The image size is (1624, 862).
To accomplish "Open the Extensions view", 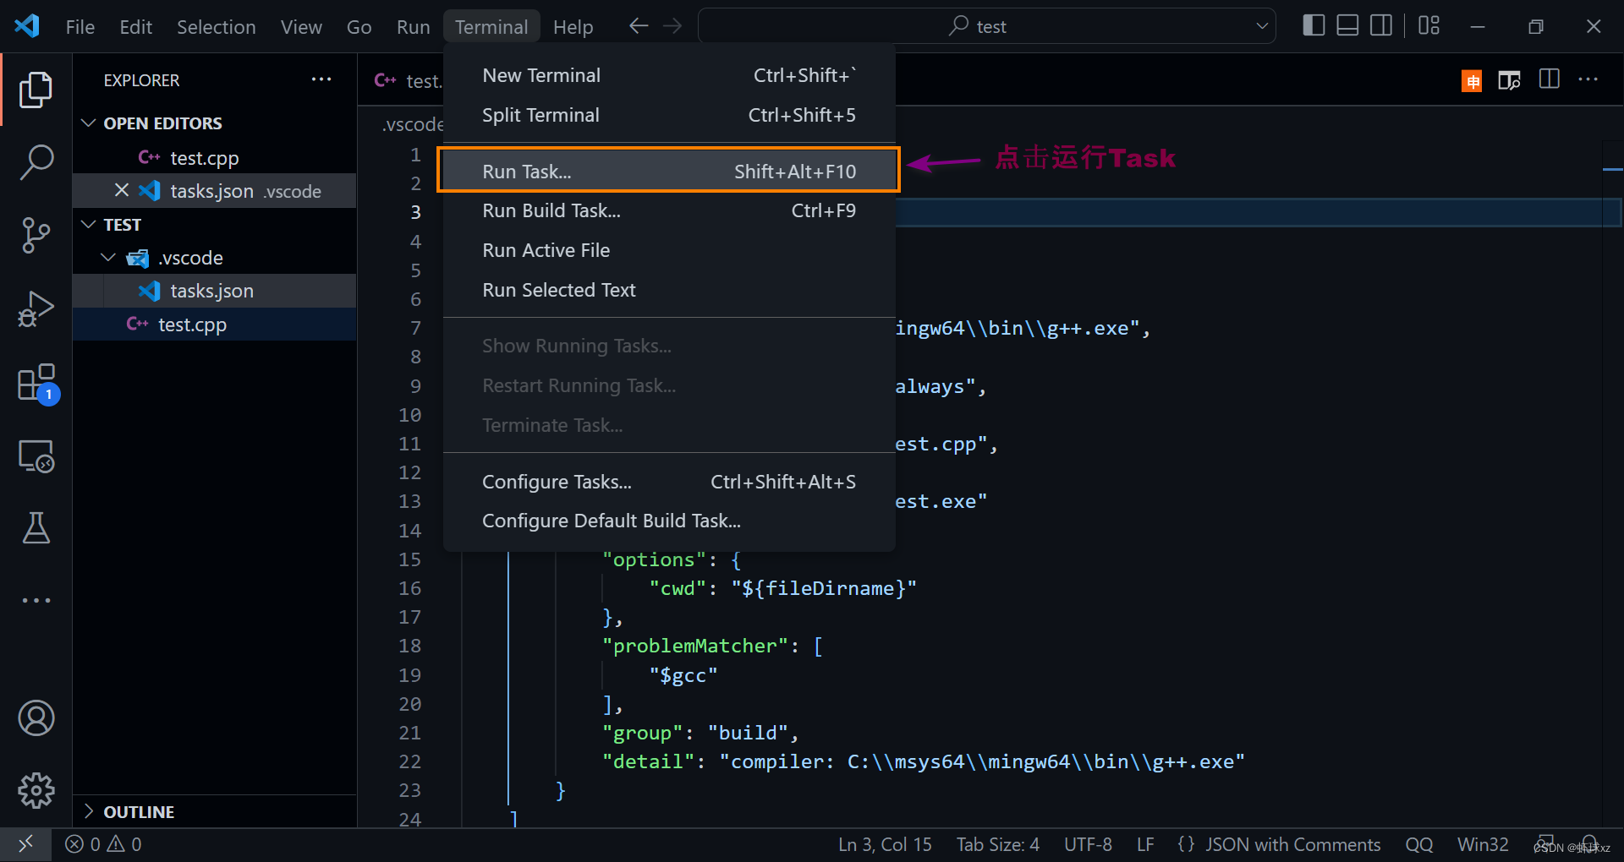I will click(x=36, y=383).
